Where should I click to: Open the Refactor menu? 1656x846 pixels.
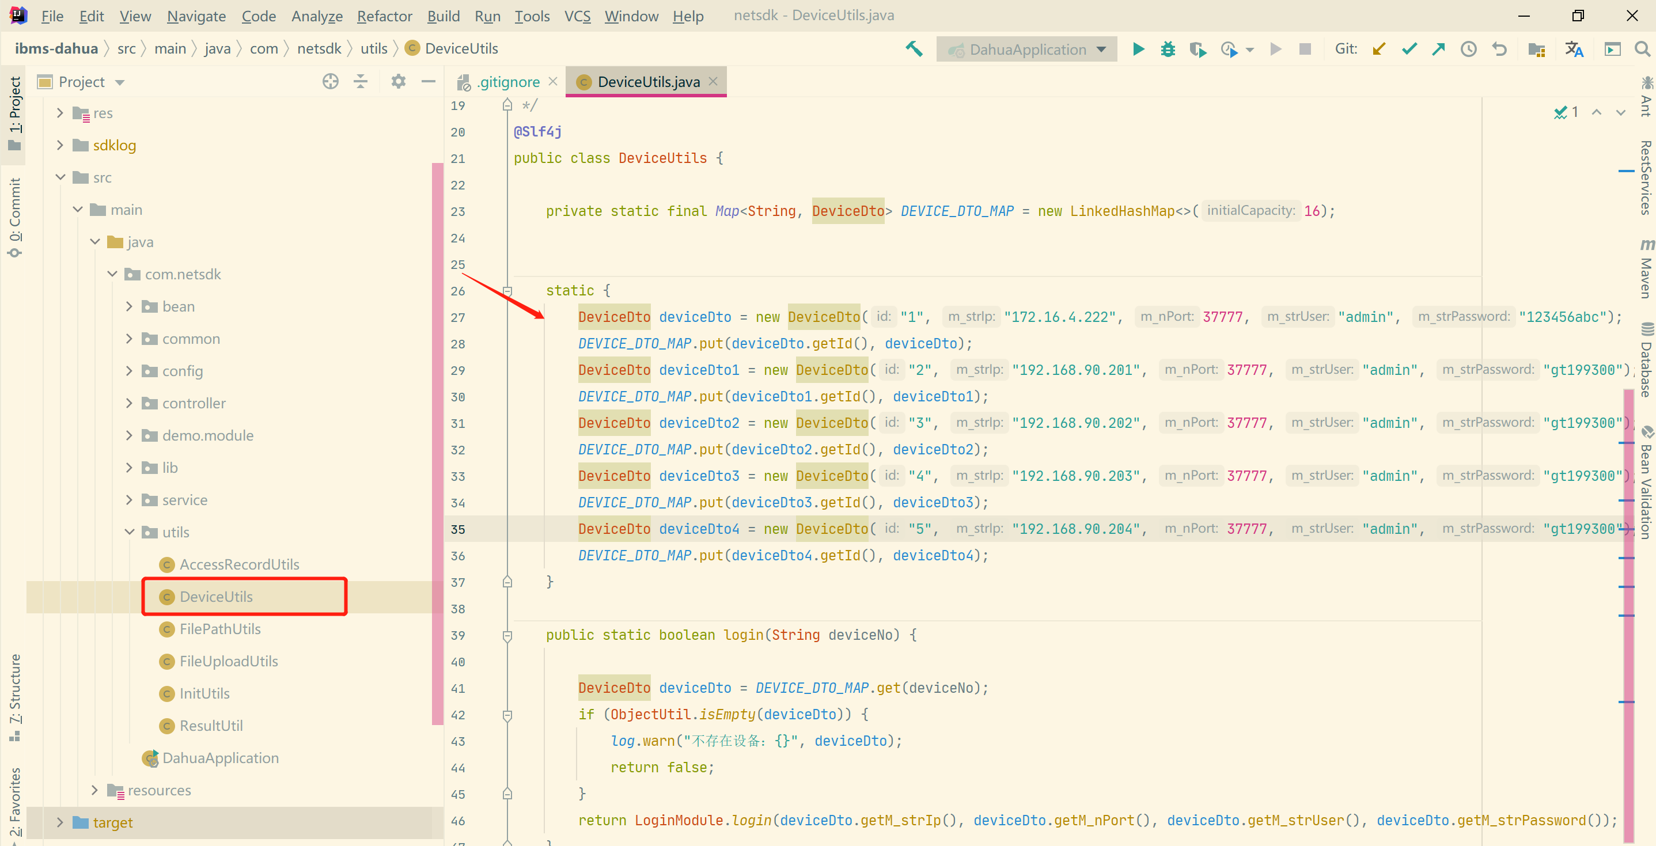pyautogui.click(x=384, y=16)
